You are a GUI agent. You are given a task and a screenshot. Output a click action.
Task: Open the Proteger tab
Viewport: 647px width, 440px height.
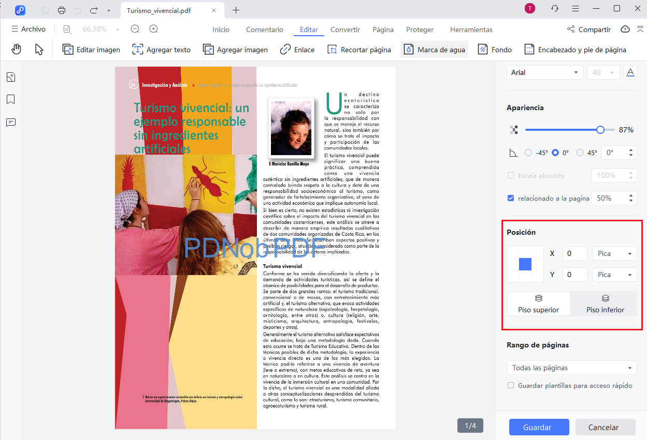pyautogui.click(x=420, y=29)
